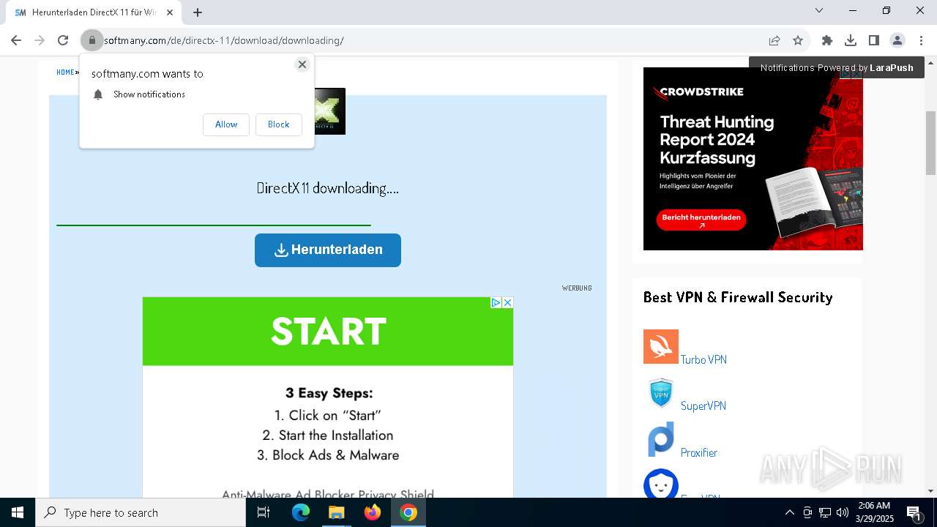Click the SuperVPN shield icon
Image resolution: width=937 pixels, height=527 pixels.
(x=661, y=394)
